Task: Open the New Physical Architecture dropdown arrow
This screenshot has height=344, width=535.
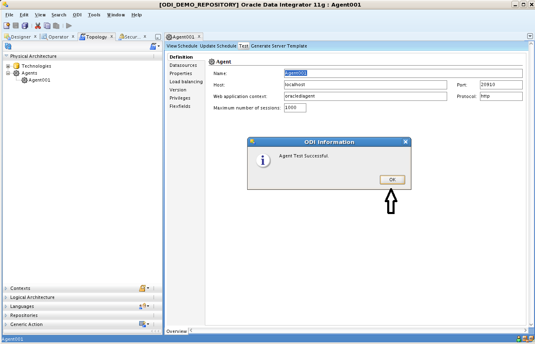Action: click(x=158, y=46)
